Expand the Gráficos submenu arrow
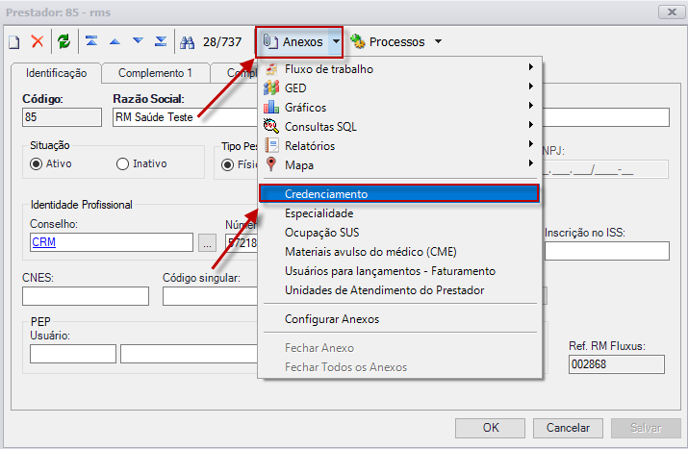 tap(530, 106)
